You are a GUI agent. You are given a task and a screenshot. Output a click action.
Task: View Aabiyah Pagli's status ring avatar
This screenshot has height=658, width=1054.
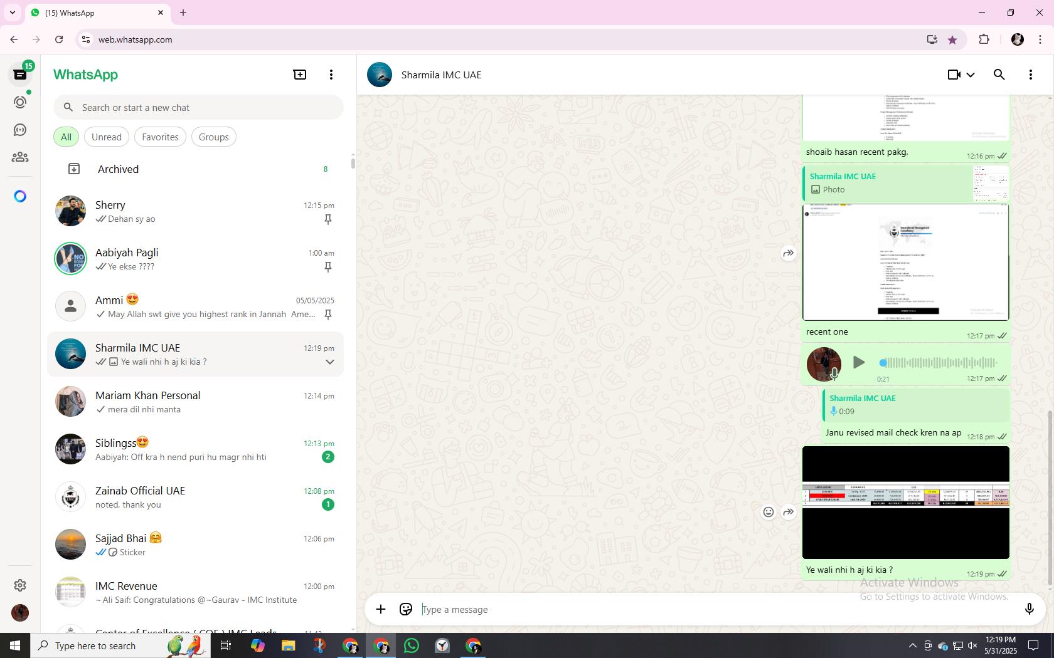(70, 258)
